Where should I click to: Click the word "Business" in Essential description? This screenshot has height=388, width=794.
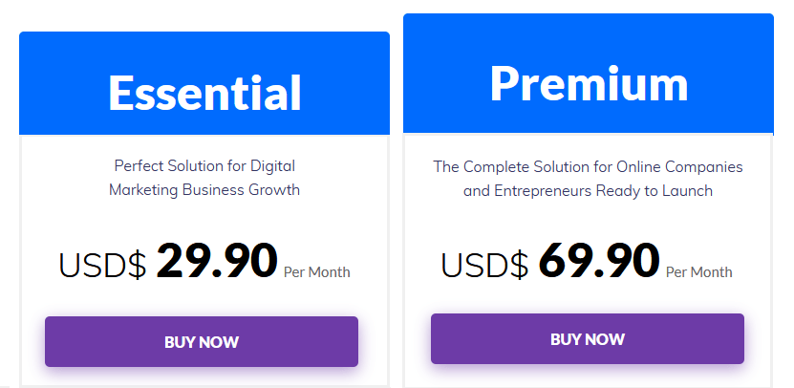coord(213,190)
